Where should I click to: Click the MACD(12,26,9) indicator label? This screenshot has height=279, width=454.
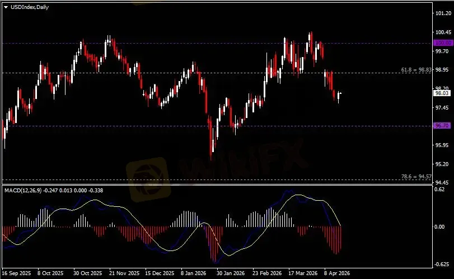coord(21,191)
